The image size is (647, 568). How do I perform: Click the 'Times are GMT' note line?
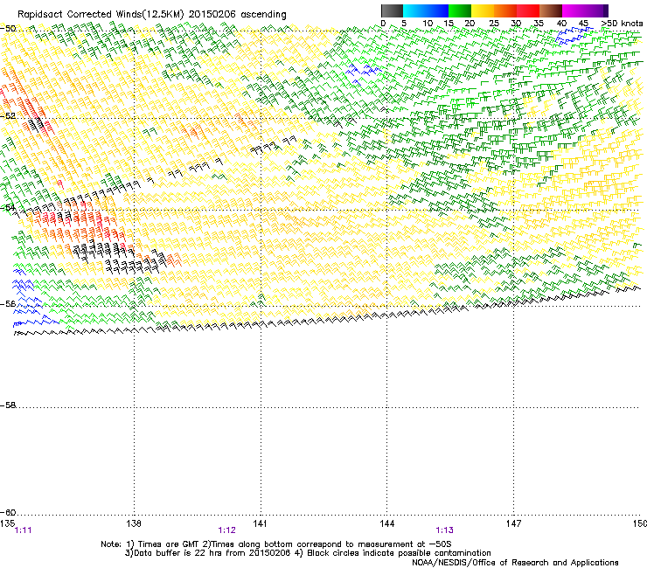pyautogui.click(x=276, y=544)
